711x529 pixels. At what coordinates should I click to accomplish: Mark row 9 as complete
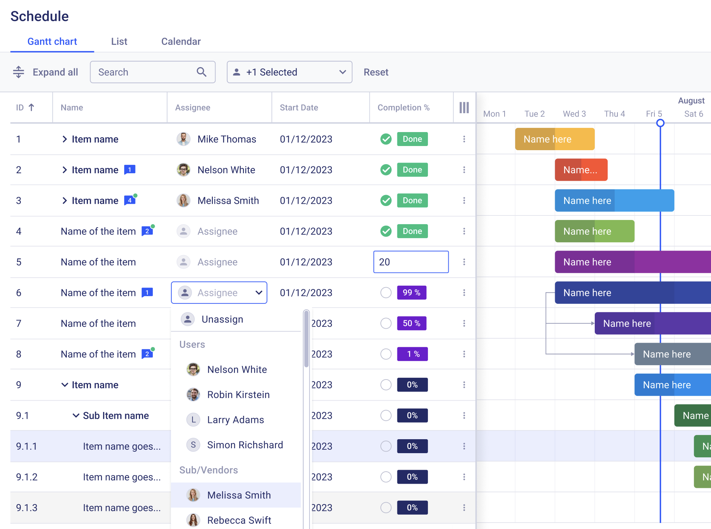[x=386, y=385]
